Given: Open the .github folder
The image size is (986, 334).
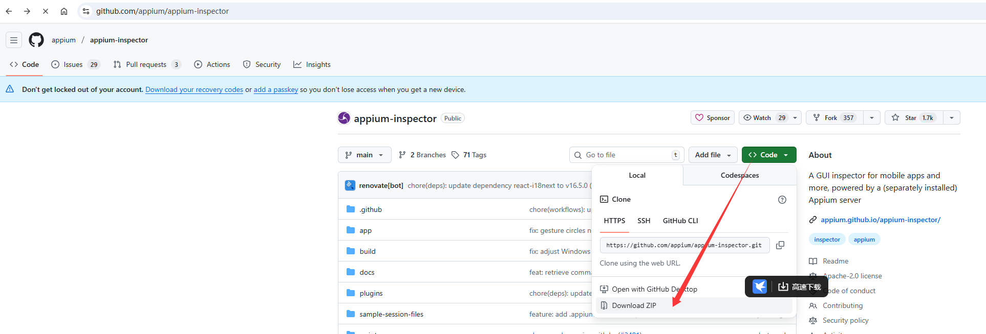Looking at the screenshot, I should point(371,209).
